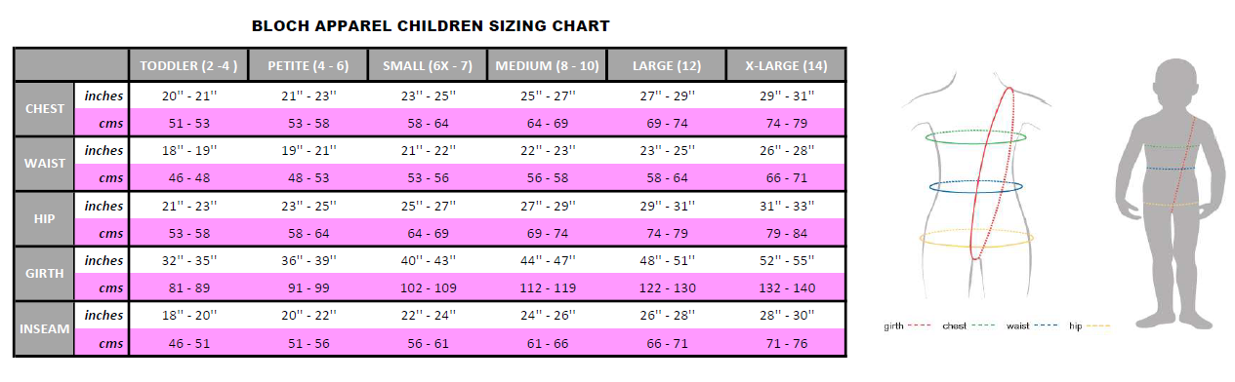Click the LARGE (12) column header
The height and width of the screenshot is (382, 1235).
coord(666,65)
